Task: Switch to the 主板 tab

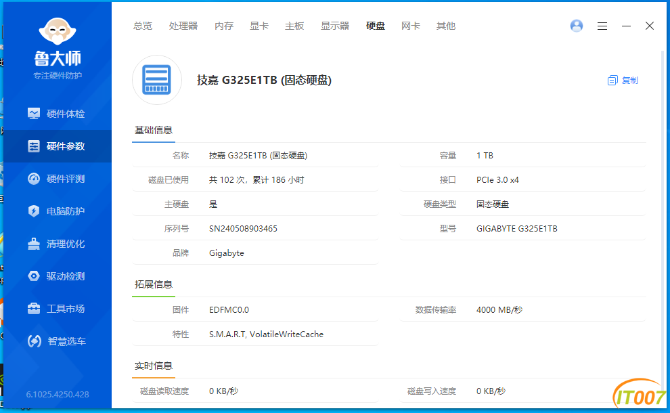Action: (x=294, y=26)
